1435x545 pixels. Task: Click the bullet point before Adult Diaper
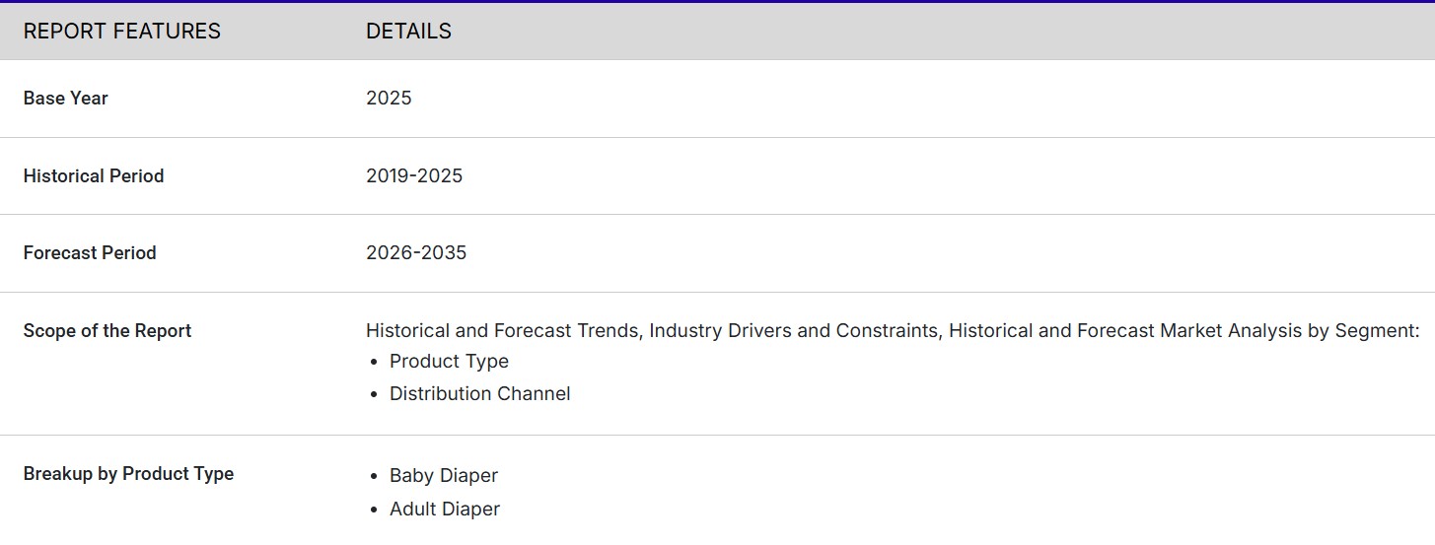coord(374,510)
